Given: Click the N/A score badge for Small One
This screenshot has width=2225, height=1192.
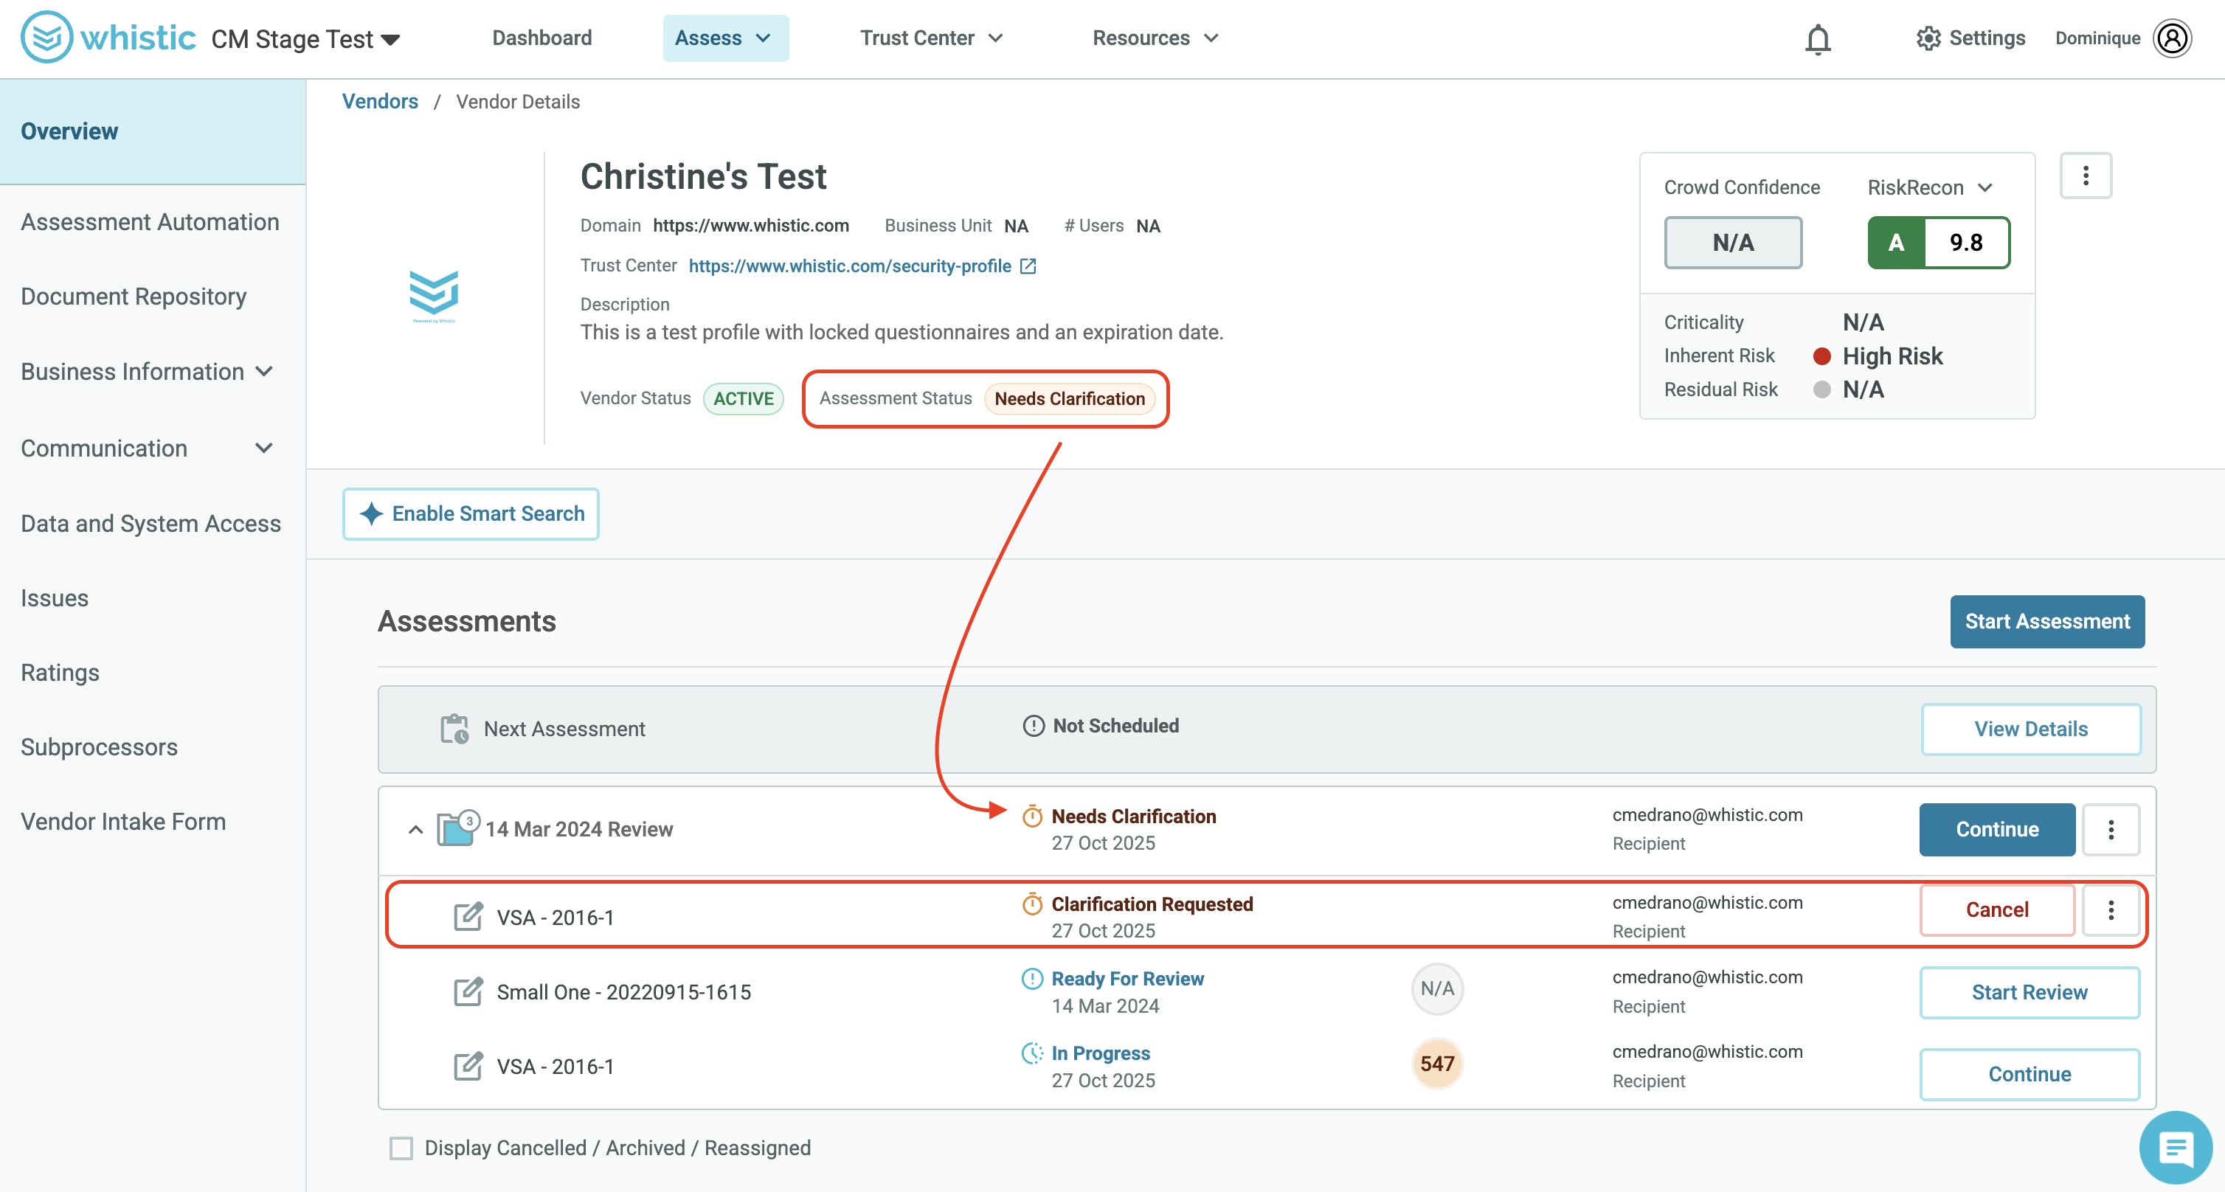Looking at the screenshot, I should point(1437,988).
